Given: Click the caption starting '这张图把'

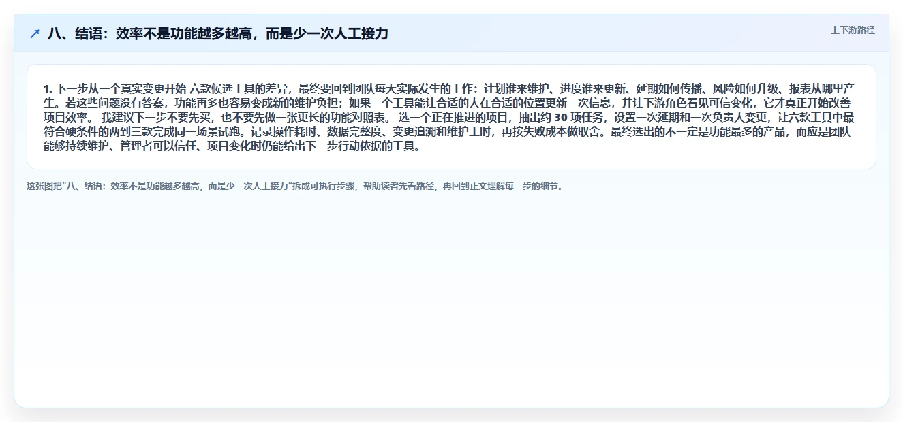Looking at the screenshot, I should click(295, 185).
